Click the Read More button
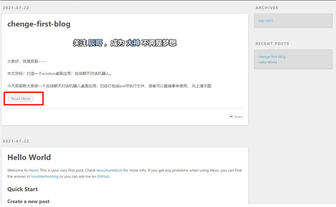336x207 pixels. [x=21, y=98]
